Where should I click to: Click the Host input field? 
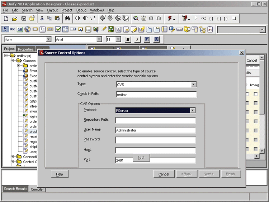156,150
